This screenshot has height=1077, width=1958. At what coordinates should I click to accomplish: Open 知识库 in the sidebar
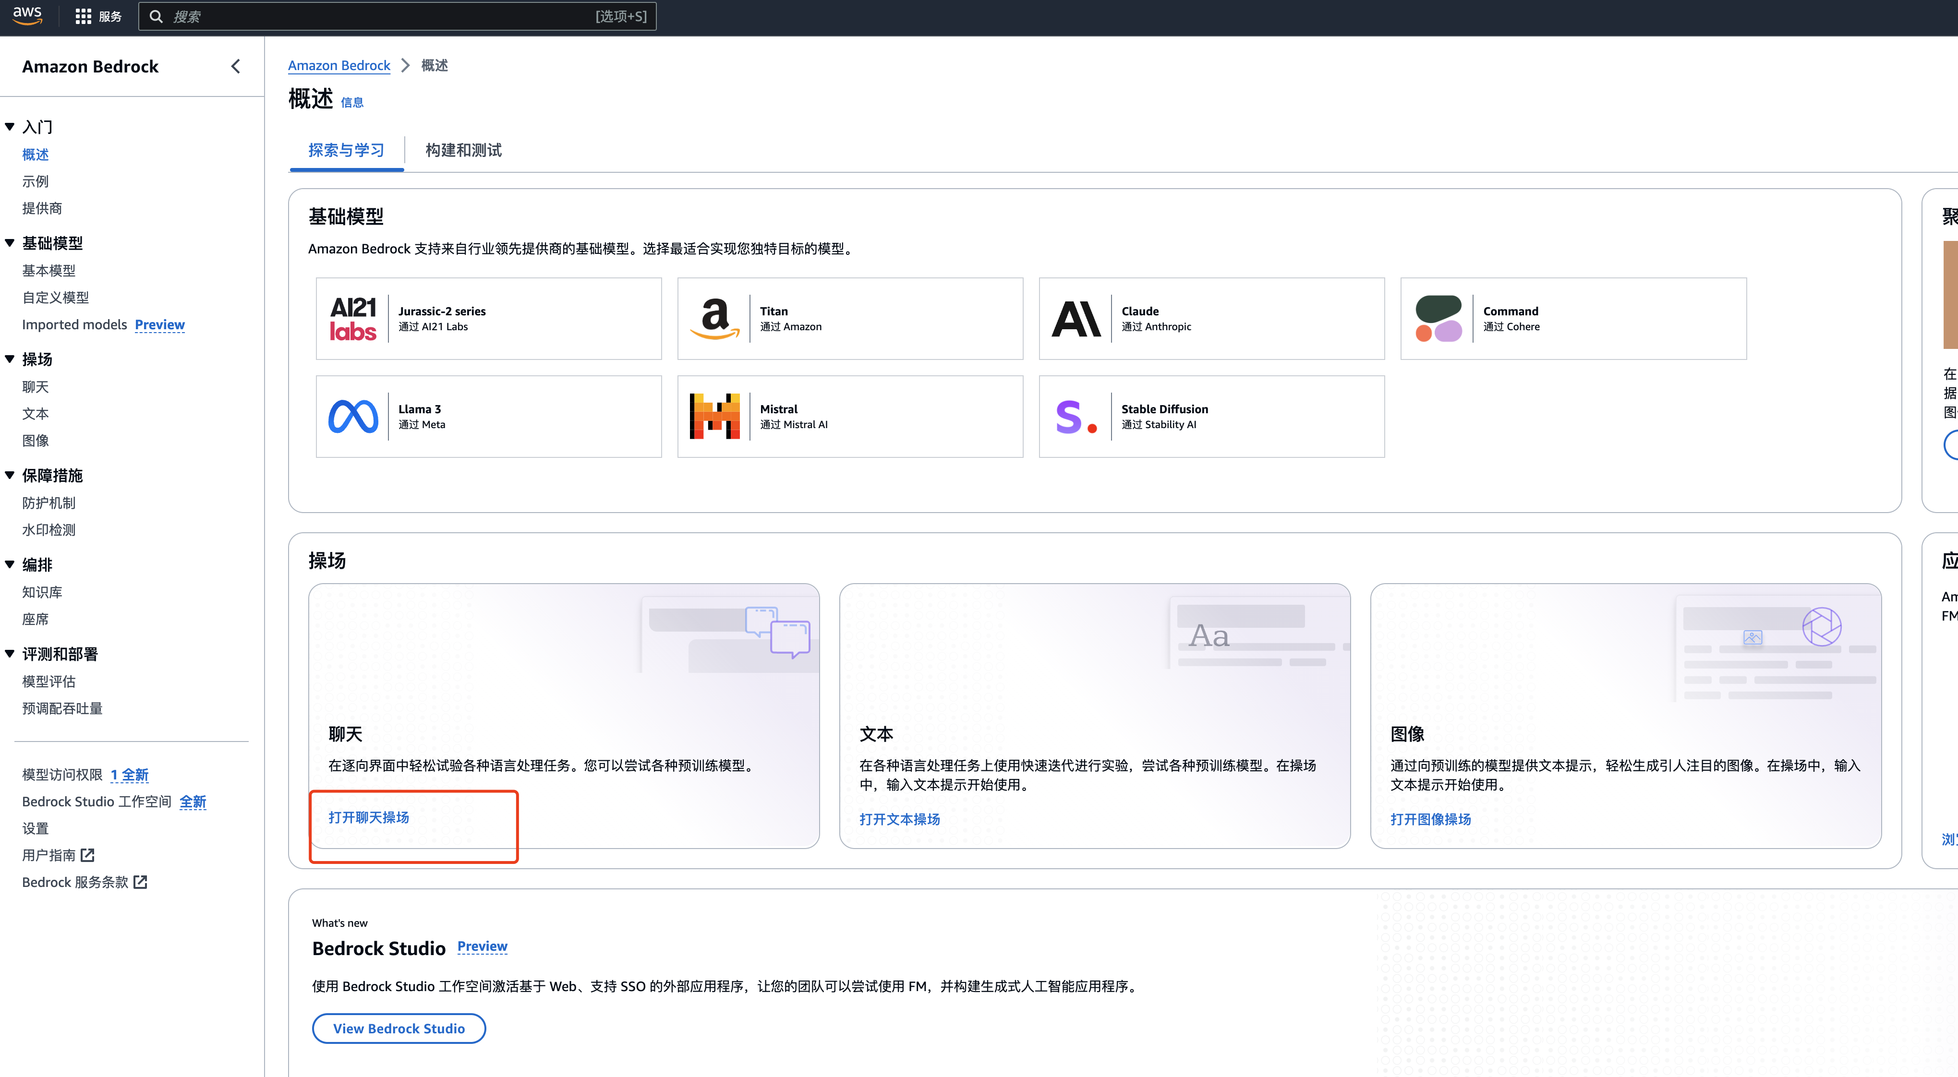pos(43,592)
